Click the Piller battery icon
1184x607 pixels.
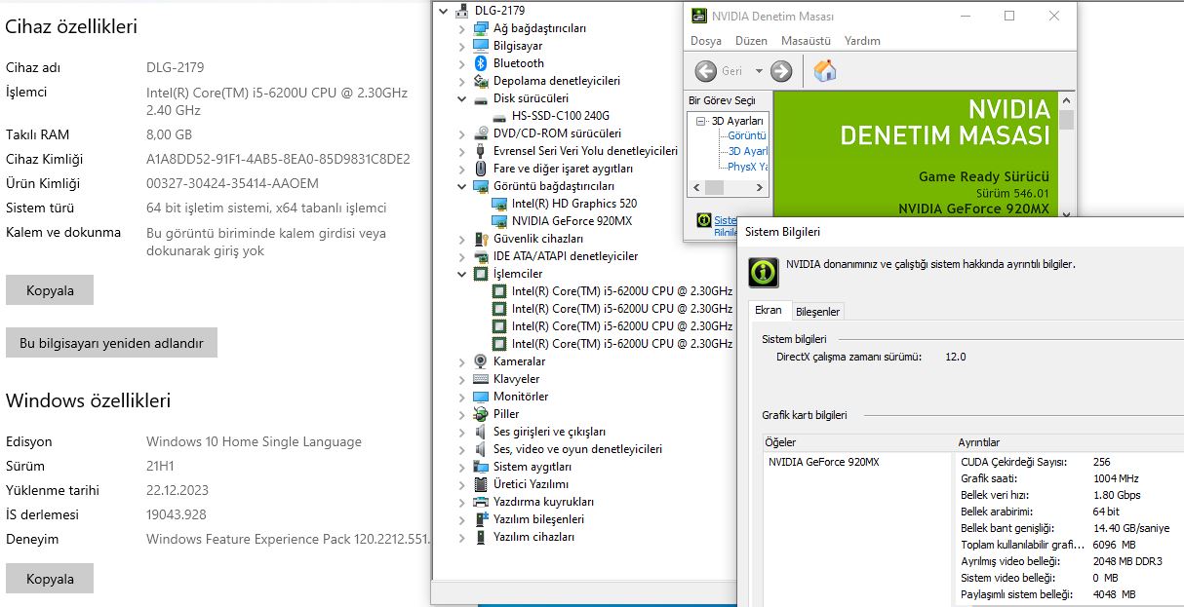point(480,414)
